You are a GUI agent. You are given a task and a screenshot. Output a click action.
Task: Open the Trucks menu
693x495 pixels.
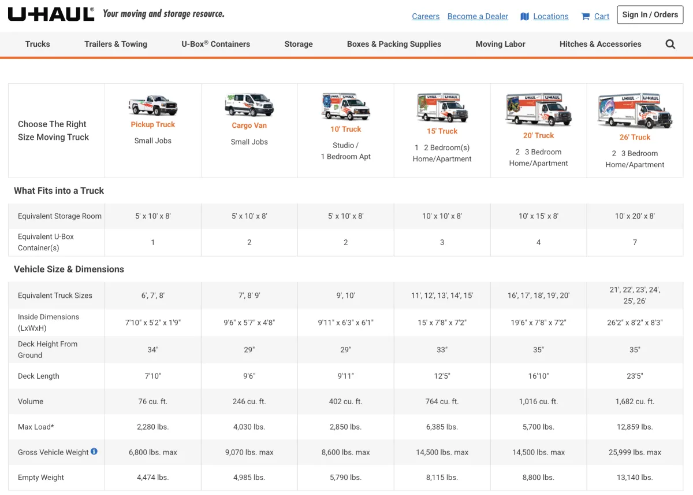pos(38,44)
